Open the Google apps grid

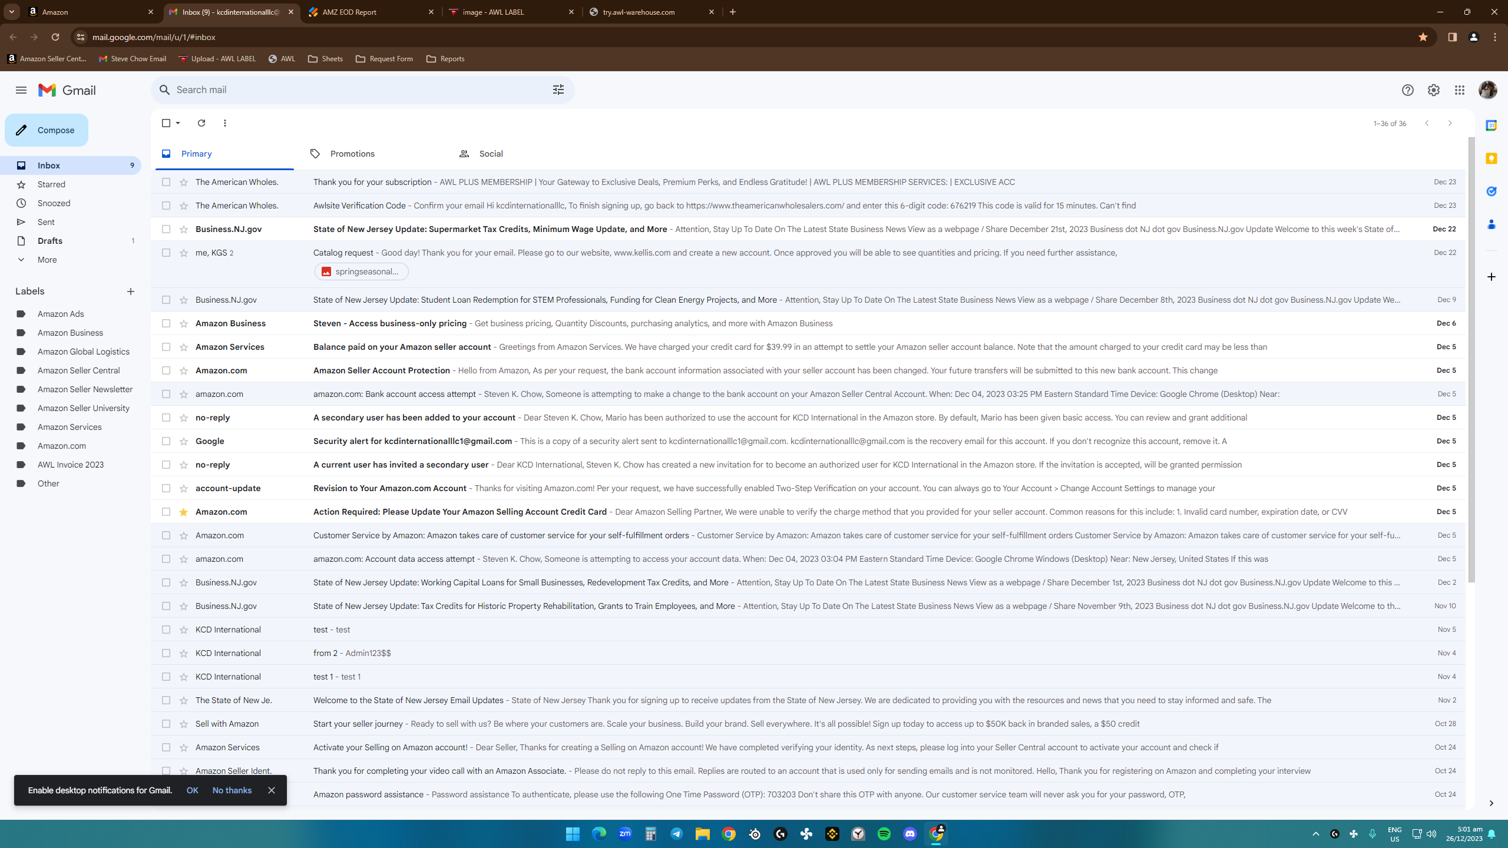coord(1459,90)
